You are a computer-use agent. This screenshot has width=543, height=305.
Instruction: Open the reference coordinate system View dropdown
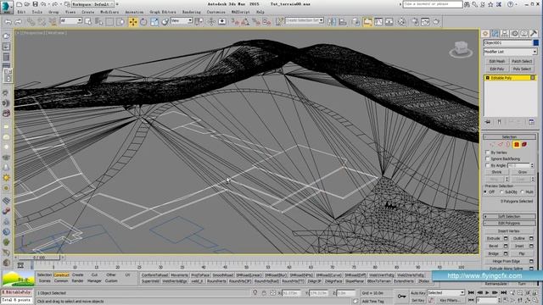point(181,20)
